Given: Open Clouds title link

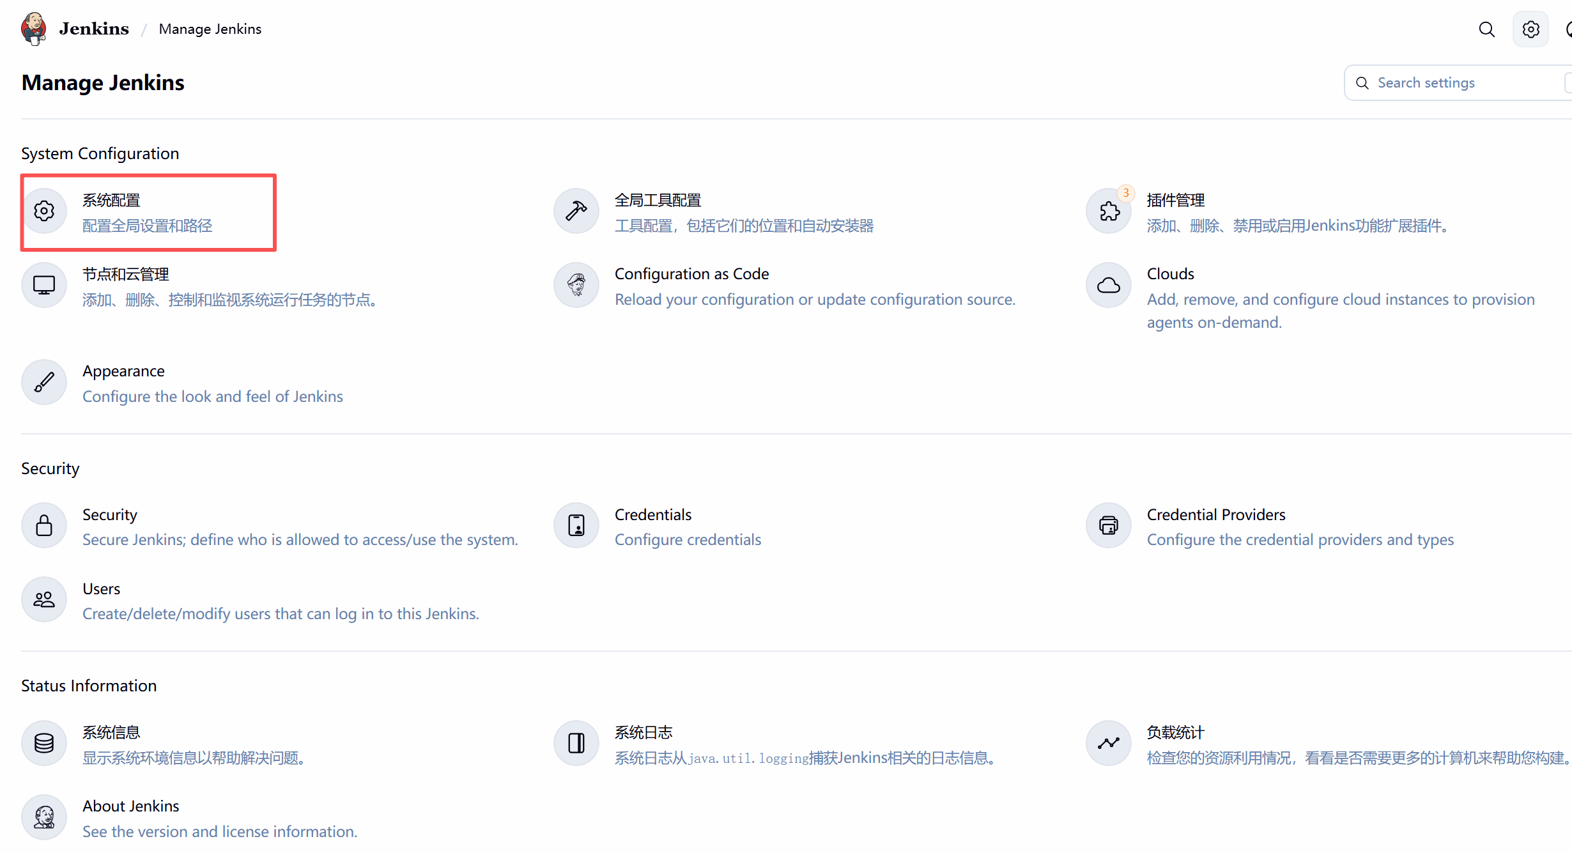Looking at the screenshot, I should (1171, 274).
